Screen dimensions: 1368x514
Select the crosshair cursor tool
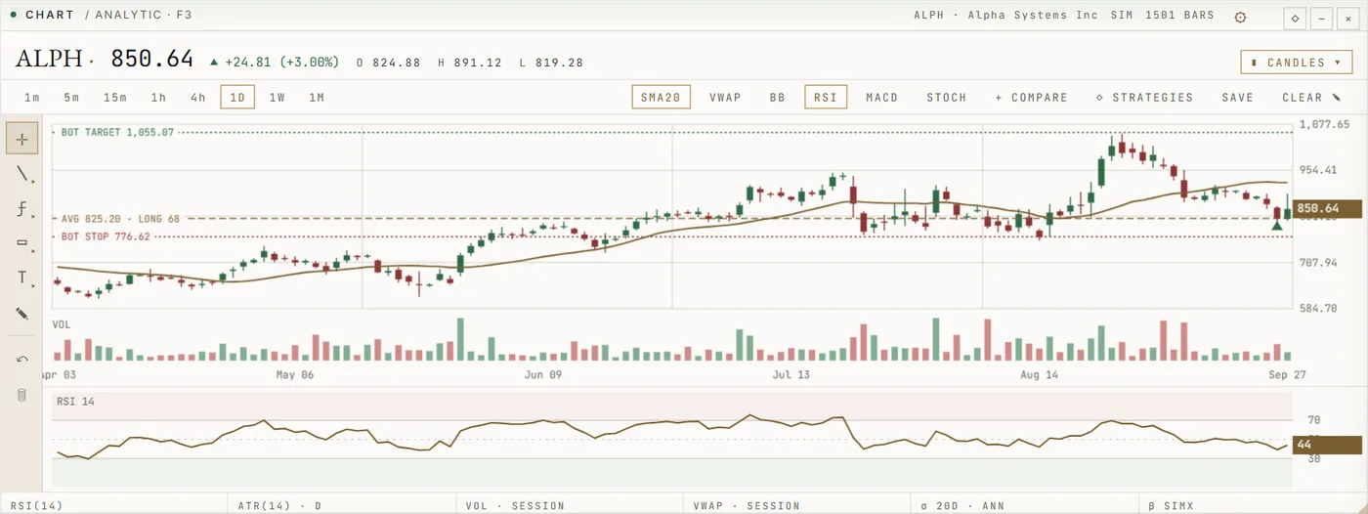[x=21, y=139]
